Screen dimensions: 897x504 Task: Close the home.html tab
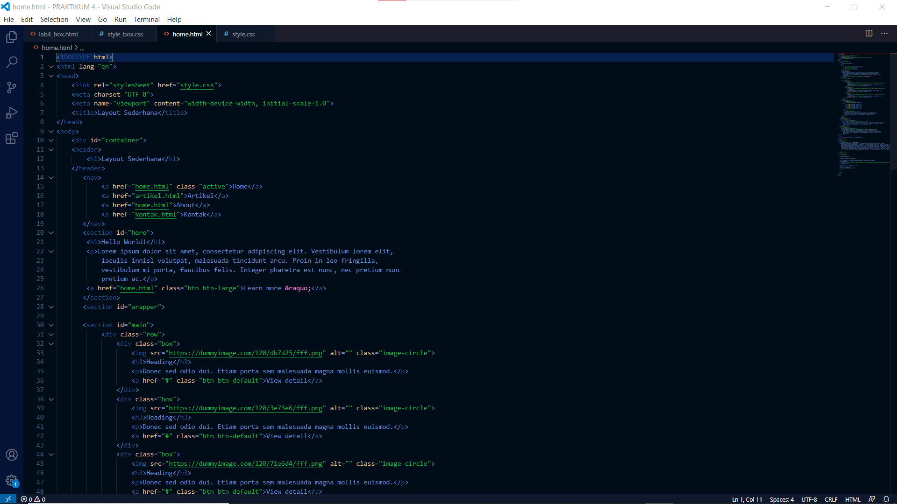coord(209,34)
